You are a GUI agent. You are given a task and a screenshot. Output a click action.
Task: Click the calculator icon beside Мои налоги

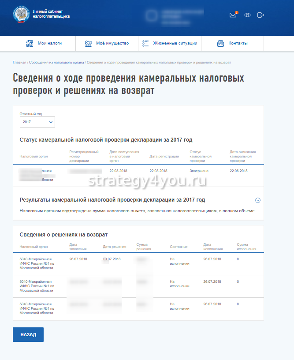(x=30, y=43)
